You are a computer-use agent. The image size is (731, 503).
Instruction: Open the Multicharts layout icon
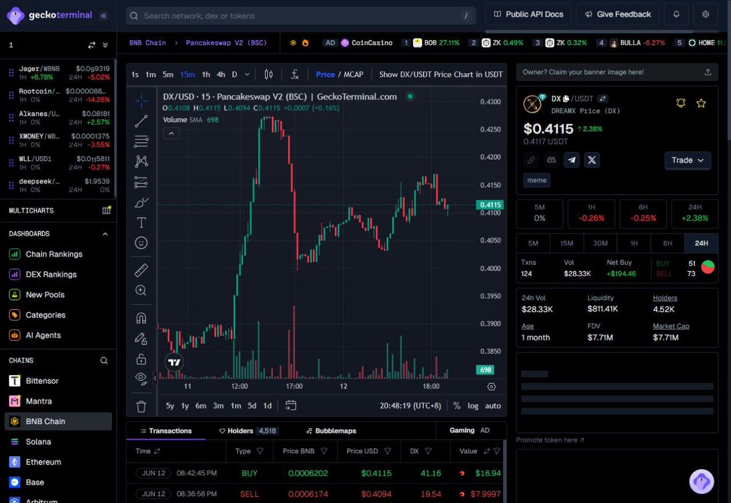tap(107, 210)
